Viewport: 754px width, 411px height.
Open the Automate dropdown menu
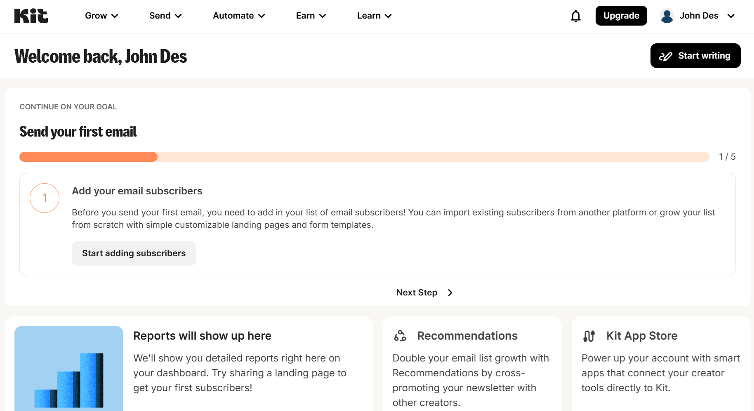click(238, 16)
